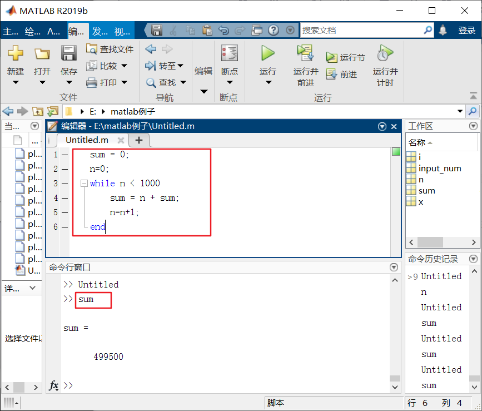Click Find Files (查找文件)
The height and width of the screenshot is (411, 482).
[x=110, y=49]
